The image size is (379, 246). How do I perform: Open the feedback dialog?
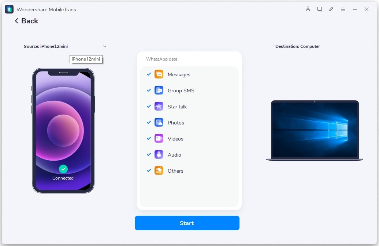[320, 9]
